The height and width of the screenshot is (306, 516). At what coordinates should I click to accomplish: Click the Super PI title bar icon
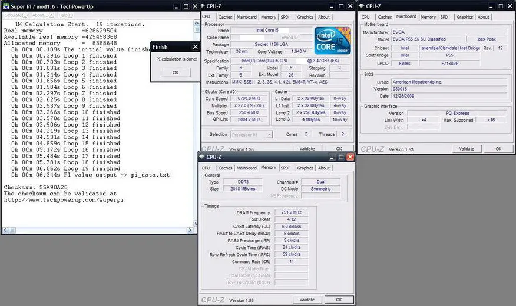coord(6,6)
